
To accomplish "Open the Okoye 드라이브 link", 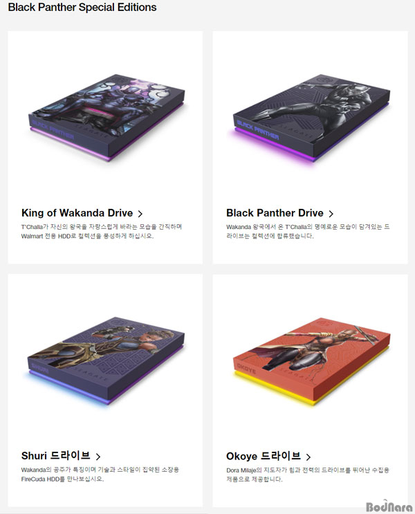I will pyautogui.click(x=264, y=456).
